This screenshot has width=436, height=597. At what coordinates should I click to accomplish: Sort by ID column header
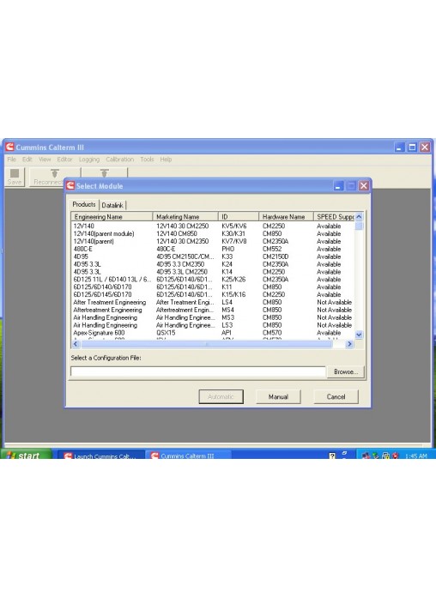(x=239, y=217)
